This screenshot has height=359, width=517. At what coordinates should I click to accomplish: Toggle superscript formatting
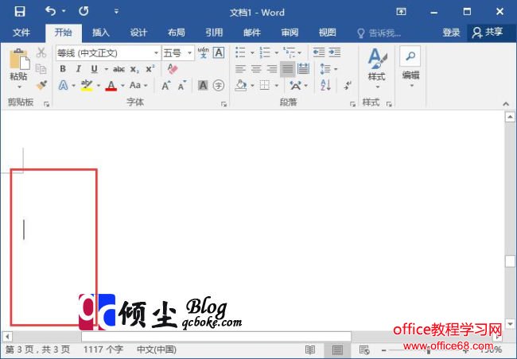150,68
